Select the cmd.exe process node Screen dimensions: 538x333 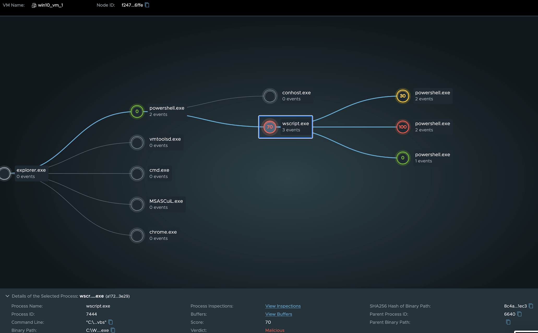(x=137, y=173)
